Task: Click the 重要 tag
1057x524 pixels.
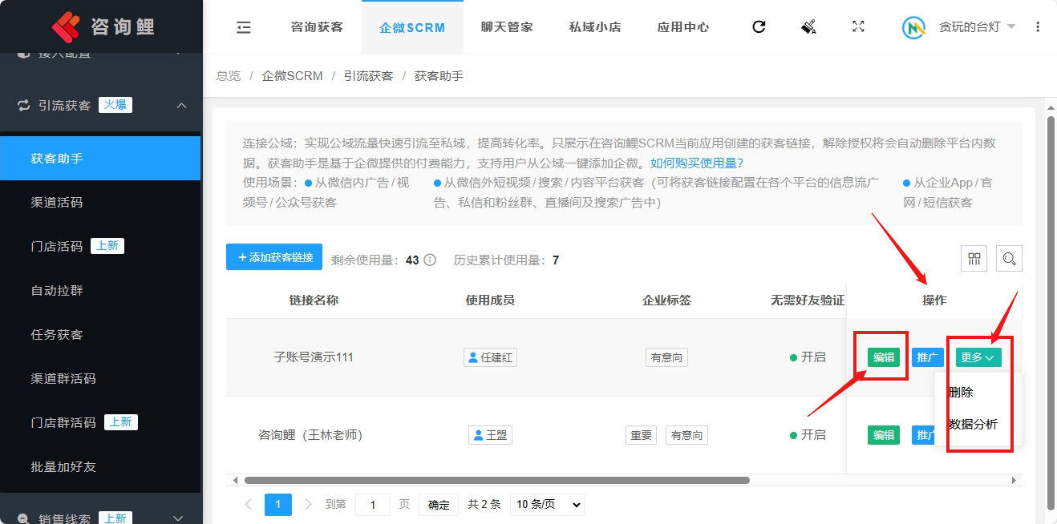Action: point(641,435)
